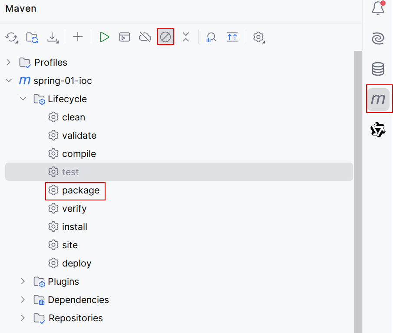Select the Plugins folder label
Screen dimensions: 393x333
click(63, 282)
